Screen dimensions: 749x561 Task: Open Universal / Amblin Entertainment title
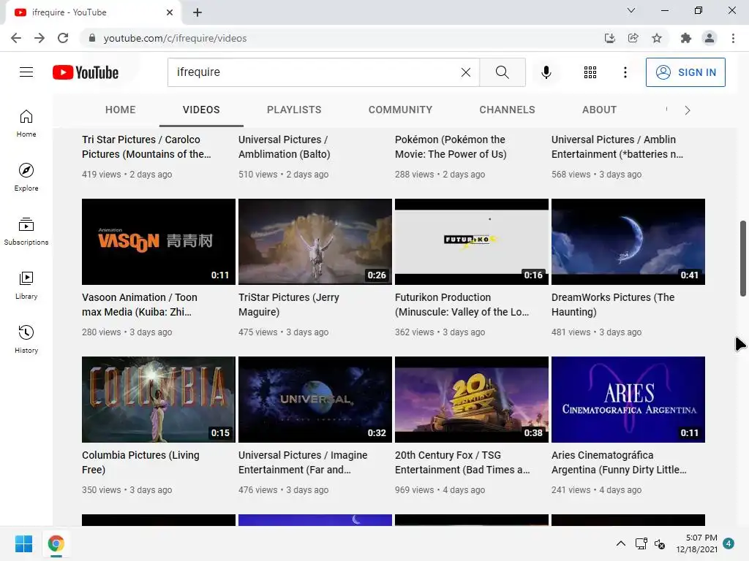pos(617,147)
